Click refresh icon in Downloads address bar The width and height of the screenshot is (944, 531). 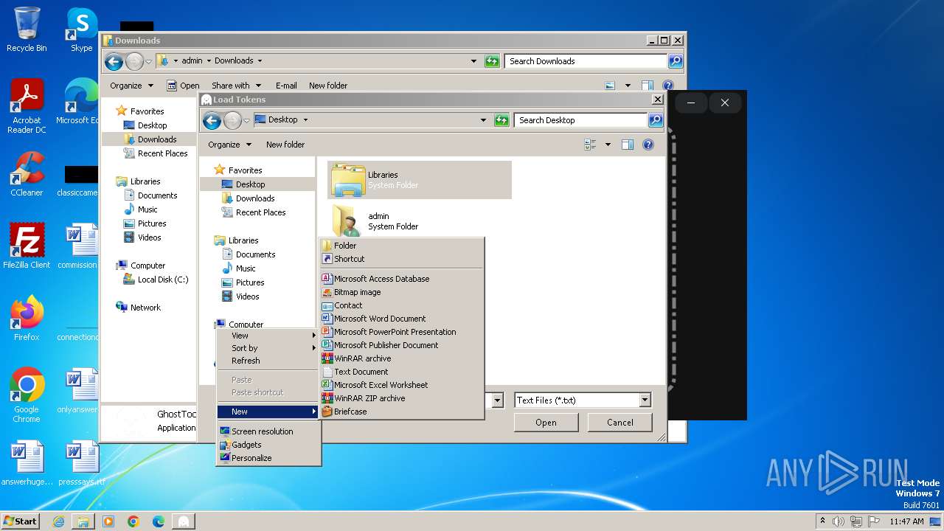coord(492,61)
